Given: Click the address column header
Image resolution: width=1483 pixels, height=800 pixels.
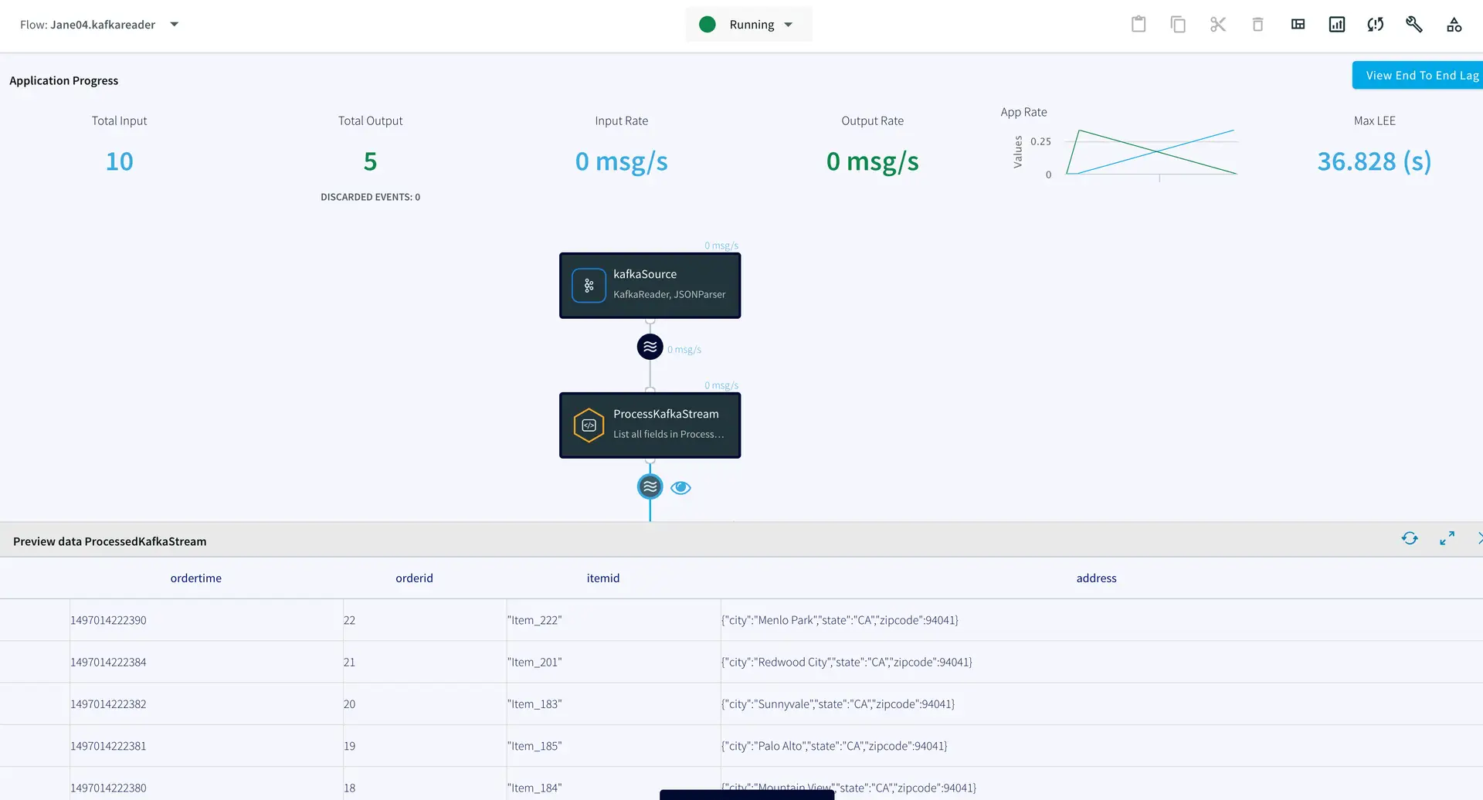Looking at the screenshot, I should pyautogui.click(x=1096, y=578).
